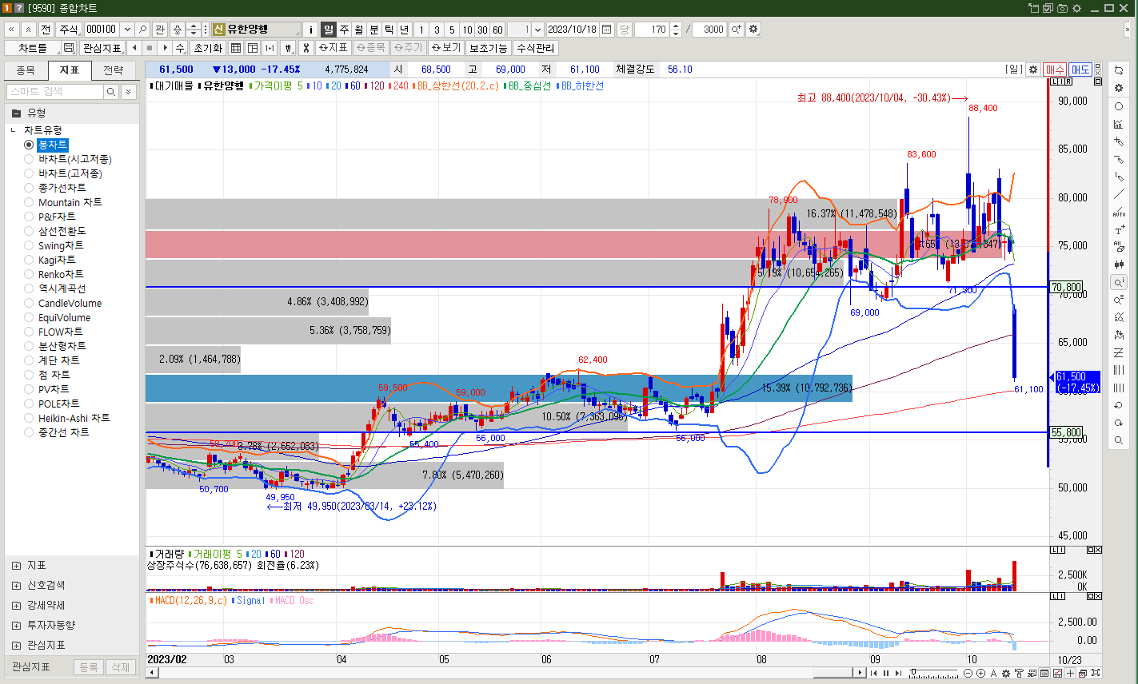Click the chart panel gear next to [일]
This screenshot has height=684, width=1138.
[1032, 70]
